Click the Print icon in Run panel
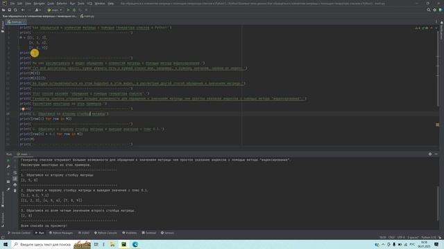 (15, 185)
